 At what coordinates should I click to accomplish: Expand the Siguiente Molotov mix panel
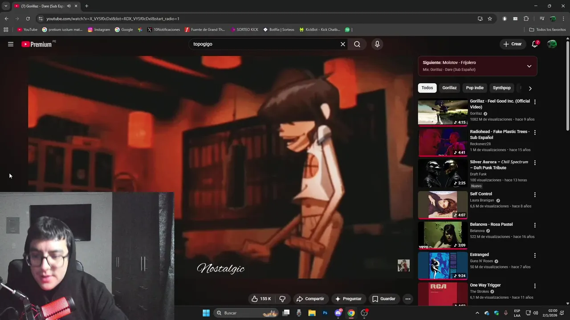click(529, 66)
